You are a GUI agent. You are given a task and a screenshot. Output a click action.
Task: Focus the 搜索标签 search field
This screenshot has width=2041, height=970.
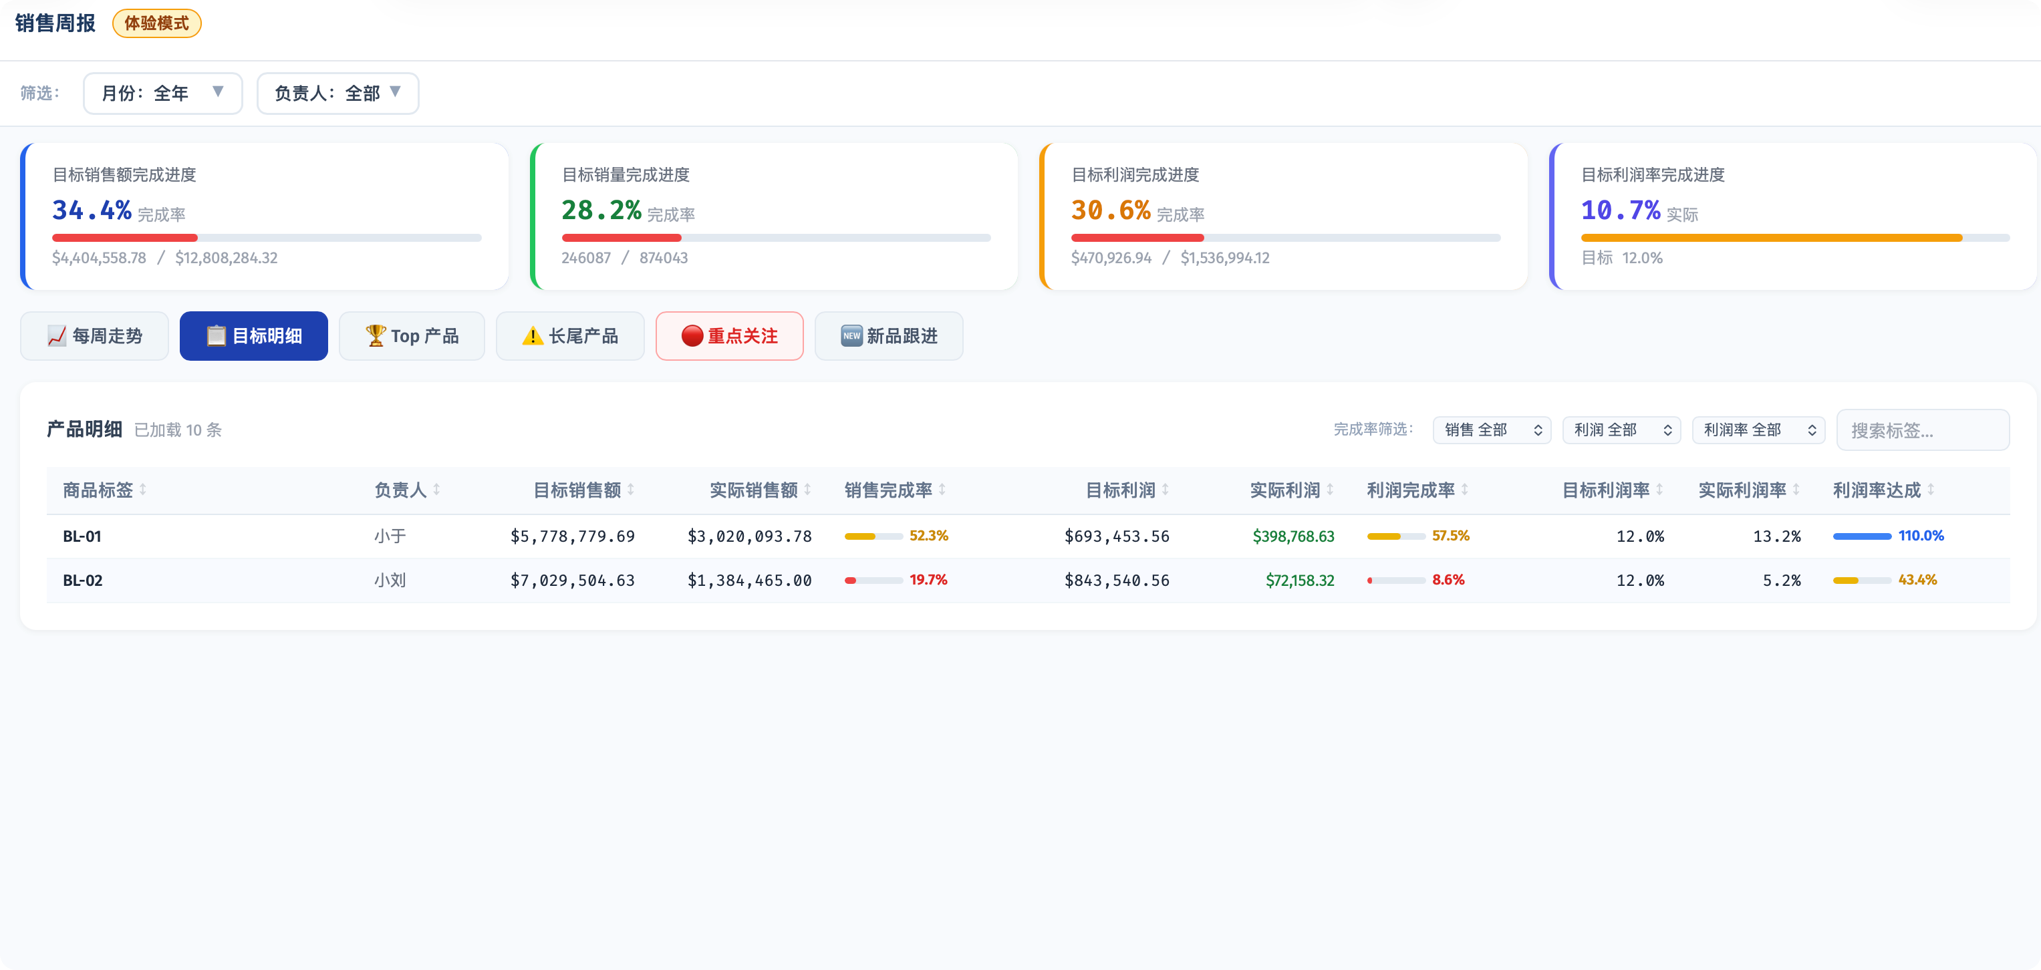pos(1923,430)
